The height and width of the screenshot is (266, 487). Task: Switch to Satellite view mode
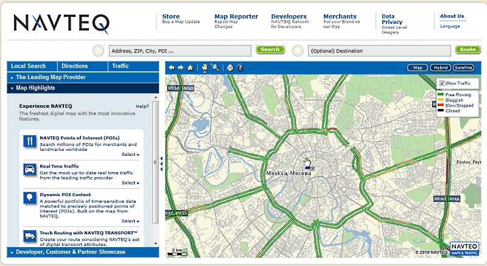(x=463, y=68)
